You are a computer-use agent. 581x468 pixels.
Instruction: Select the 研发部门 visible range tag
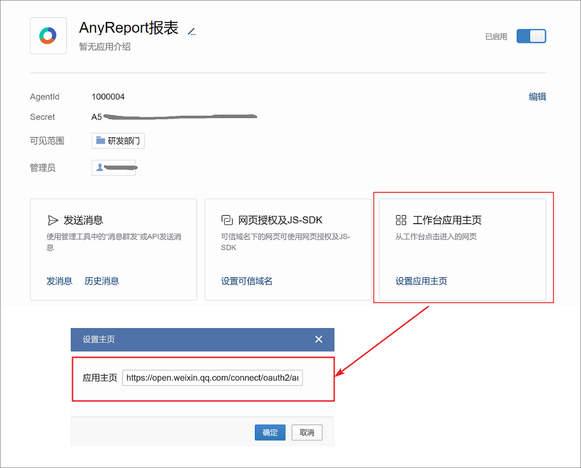(118, 141)
